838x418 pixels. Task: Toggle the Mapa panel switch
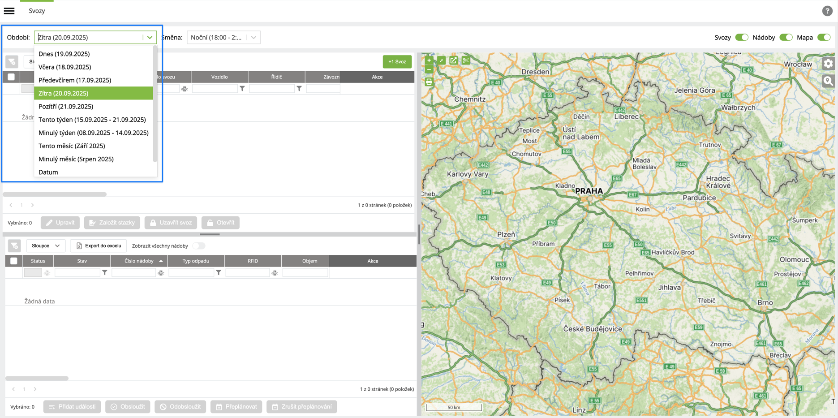click(x=824, y=37)
